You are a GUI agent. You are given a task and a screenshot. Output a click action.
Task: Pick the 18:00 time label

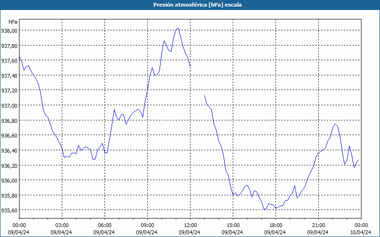(x=275, y=226)
